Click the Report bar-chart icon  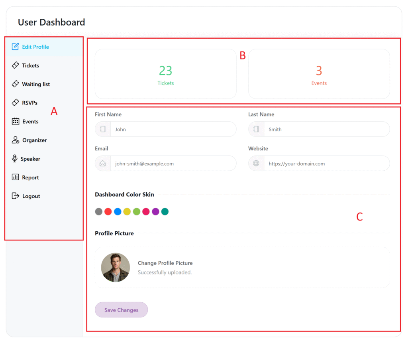(x=15, y=177)
